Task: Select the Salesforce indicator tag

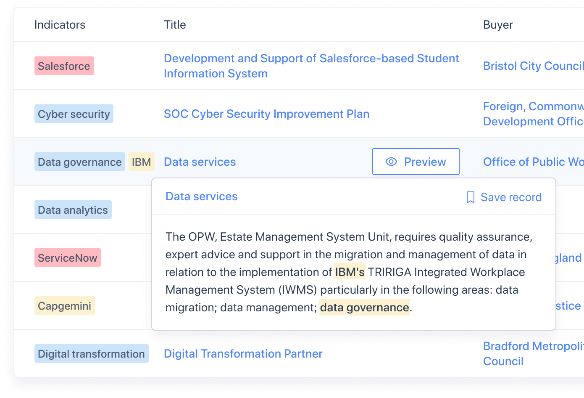Action: [64, 66]
